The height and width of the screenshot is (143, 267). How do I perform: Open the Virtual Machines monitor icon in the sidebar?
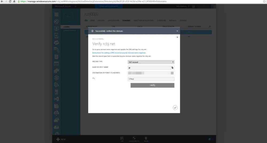coord(56,29)
